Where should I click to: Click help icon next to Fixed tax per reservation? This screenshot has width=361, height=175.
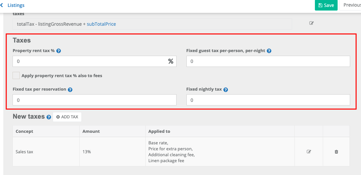70,90
